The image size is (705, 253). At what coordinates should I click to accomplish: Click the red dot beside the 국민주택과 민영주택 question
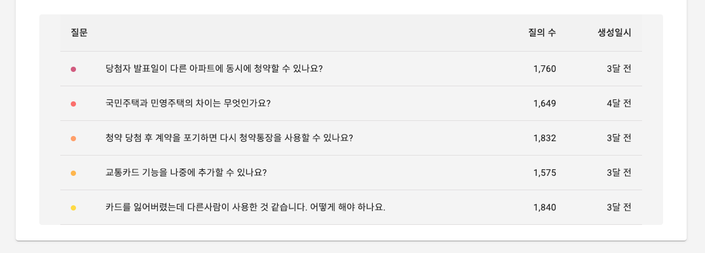coord(73,104)
